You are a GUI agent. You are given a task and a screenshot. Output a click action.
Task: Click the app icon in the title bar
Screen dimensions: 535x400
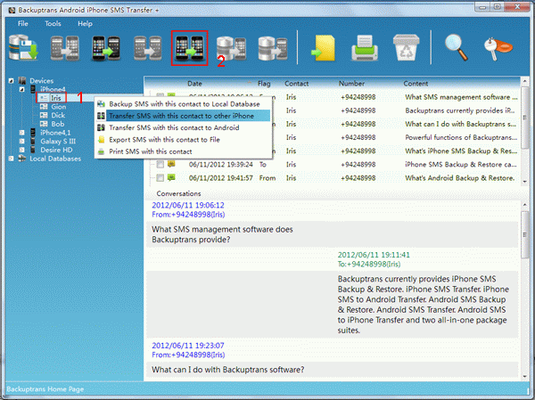(12, 10)
